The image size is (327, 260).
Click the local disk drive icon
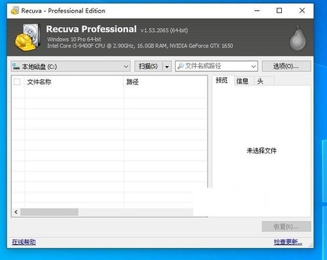[x=16, y=66]
